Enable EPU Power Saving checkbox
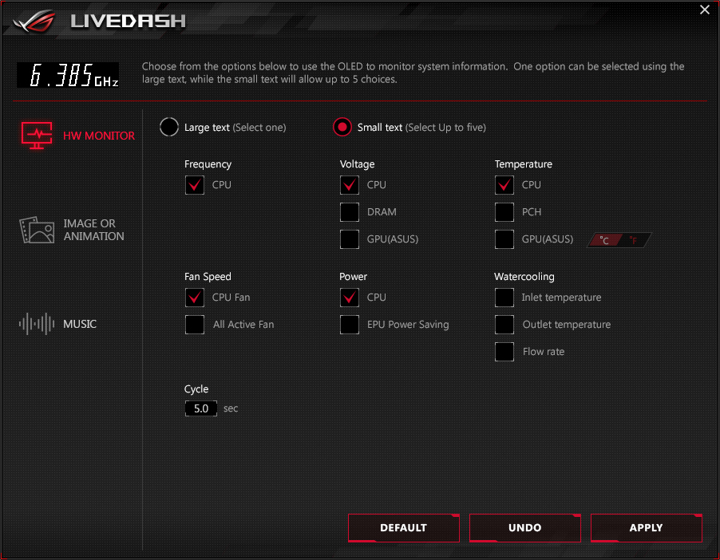Viewport: 720px width, 560px height. point(350,325)
